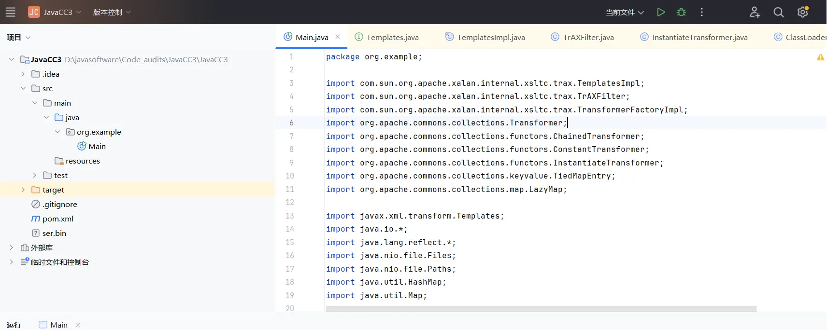Expand the 临时文件和控制台 node

tap(12, 262)
